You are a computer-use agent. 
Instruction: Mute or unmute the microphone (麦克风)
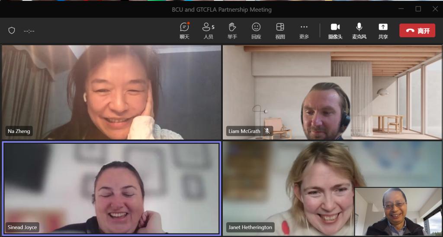pos(359,31)
